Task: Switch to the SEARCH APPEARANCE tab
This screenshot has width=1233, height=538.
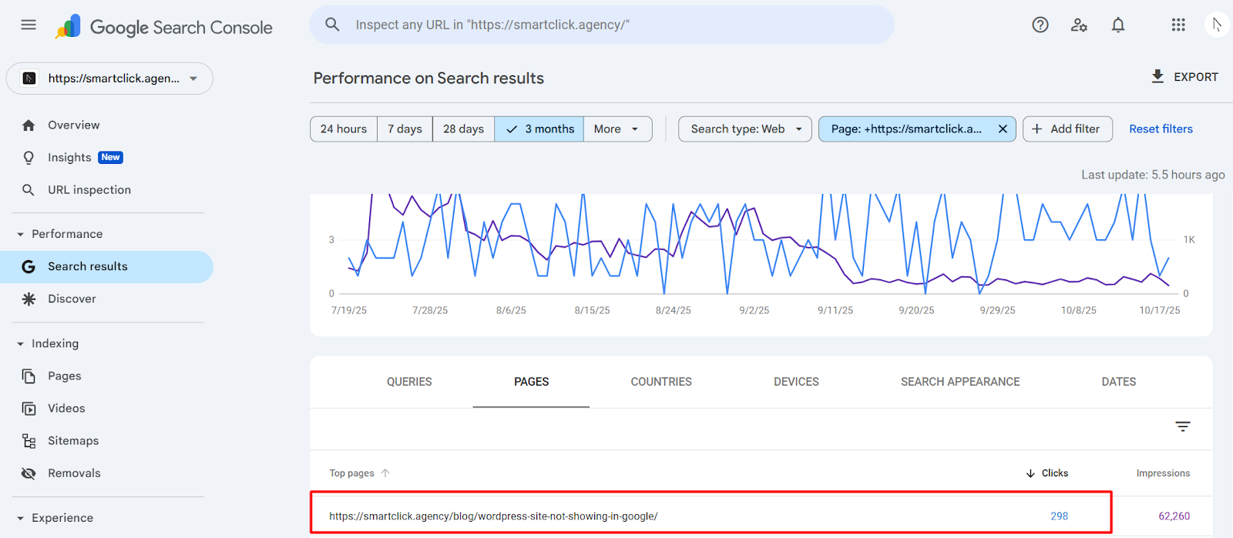Action: coord(960,382)
